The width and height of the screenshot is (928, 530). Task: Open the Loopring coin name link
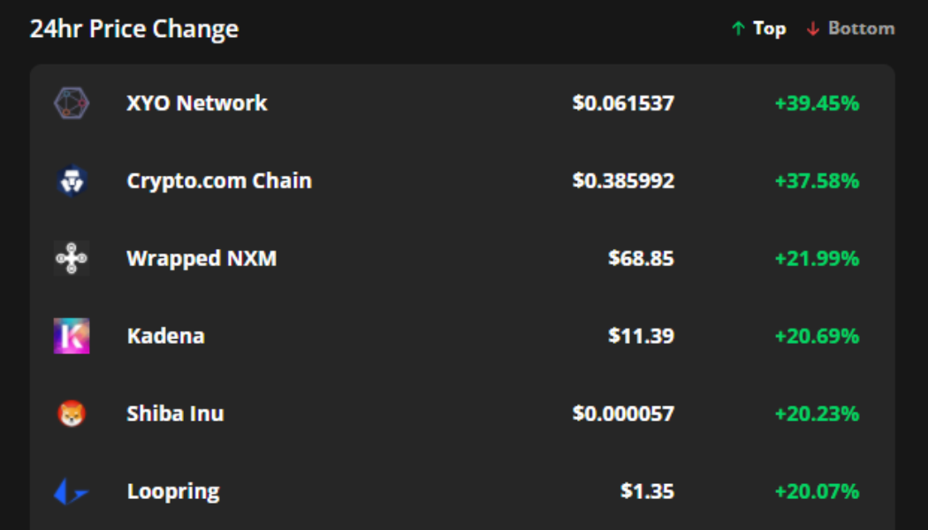click(x=173, y=491)
